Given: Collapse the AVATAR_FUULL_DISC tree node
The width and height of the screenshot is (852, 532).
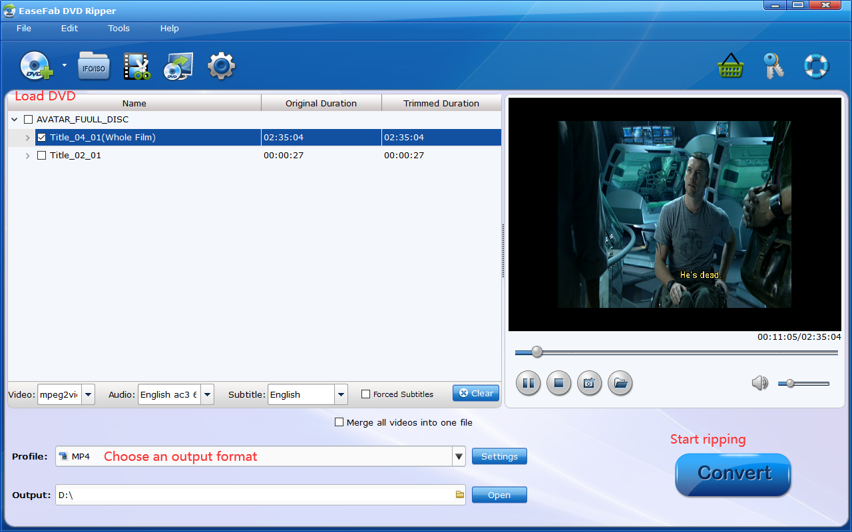Looking at the screenshot, I should [14, 120].
